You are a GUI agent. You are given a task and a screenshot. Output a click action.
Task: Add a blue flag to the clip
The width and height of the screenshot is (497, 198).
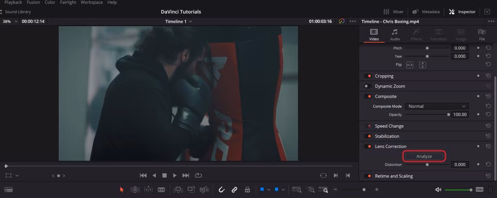coord(262,189)
